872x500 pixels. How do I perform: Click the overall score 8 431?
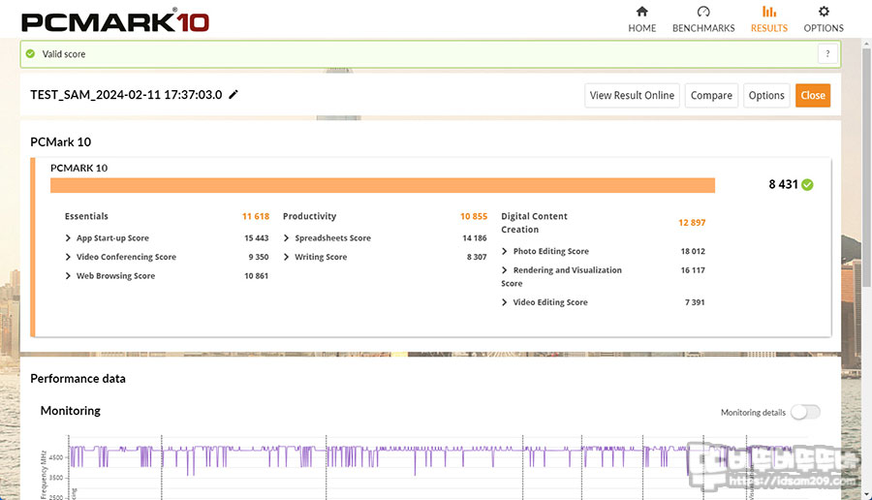pos(783,185)
